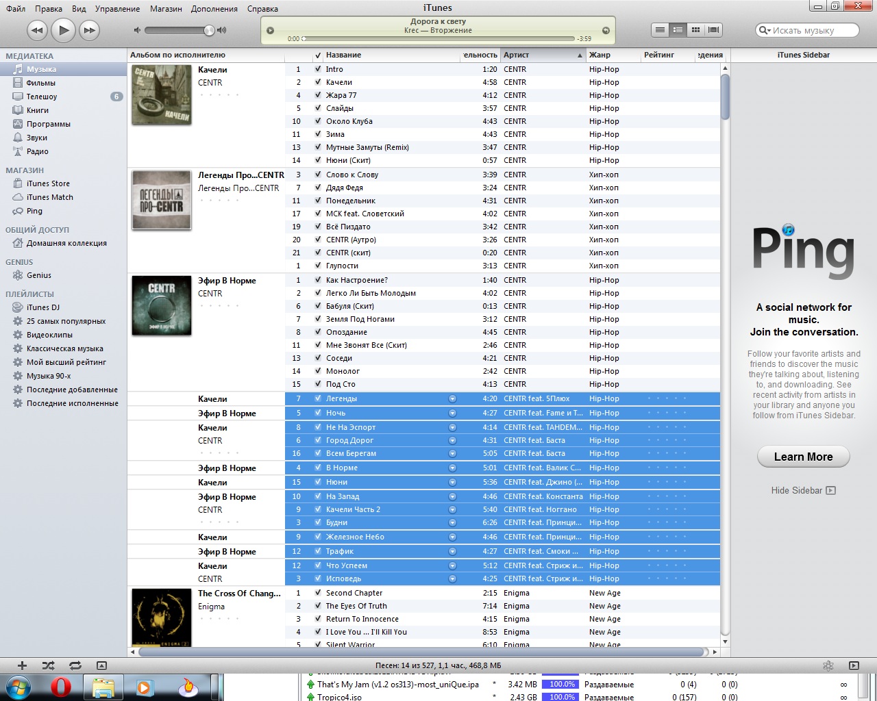The image size is (877, 701).
Task: Uncheck the Опоздание track checkbox
Action: [x=318, y=332]
